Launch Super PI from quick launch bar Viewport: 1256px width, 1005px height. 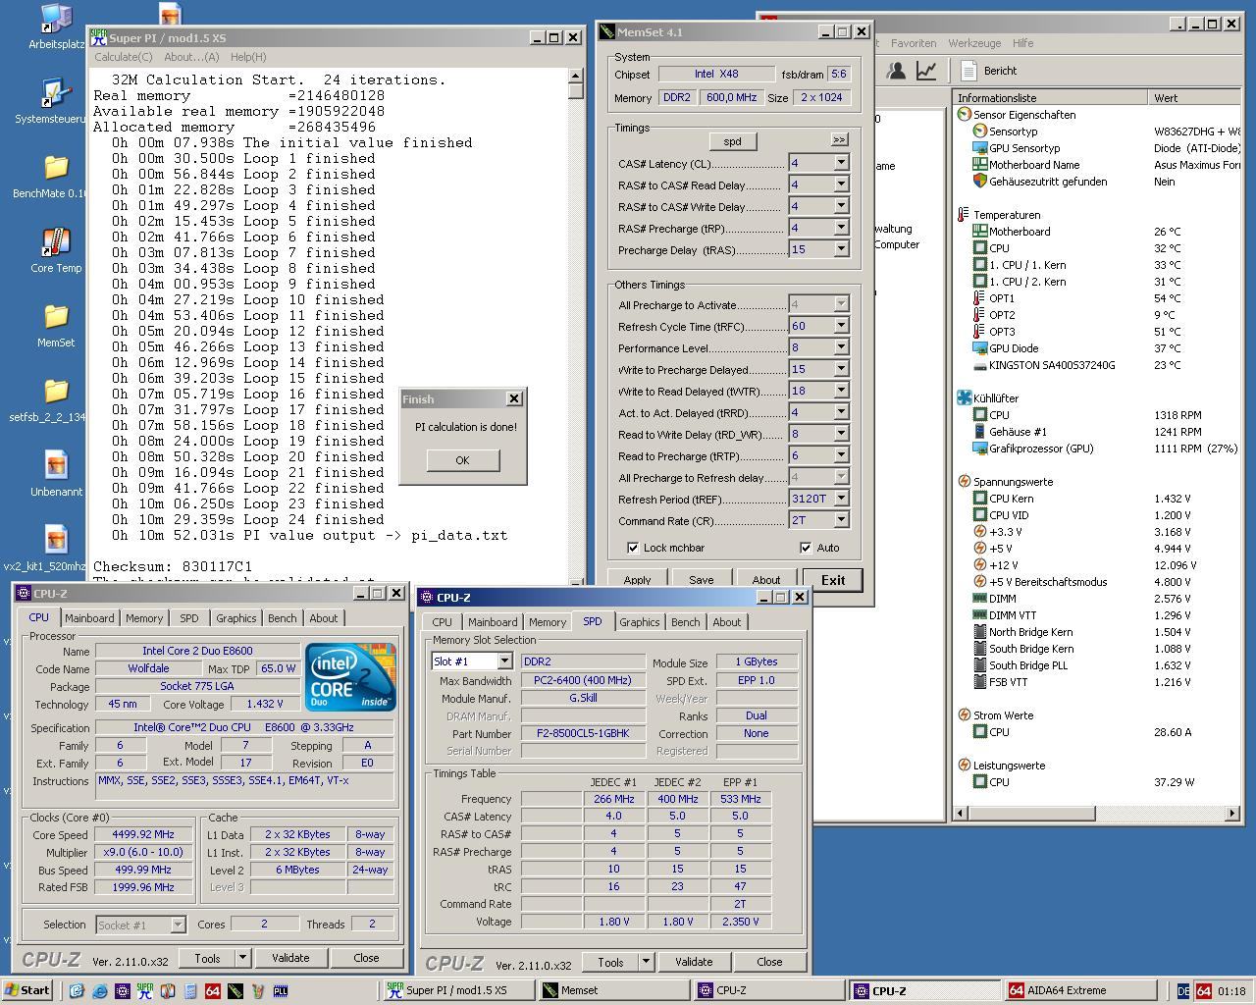(144, 991)
